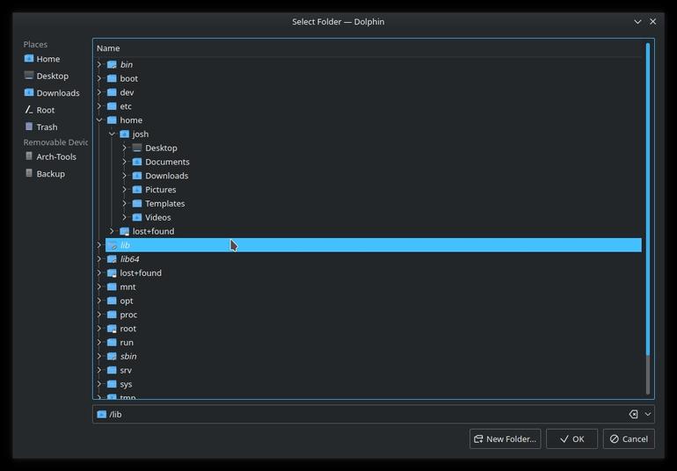Click the Desktop place in sidebar
The image size is (677, 471).
pos(47,76)
